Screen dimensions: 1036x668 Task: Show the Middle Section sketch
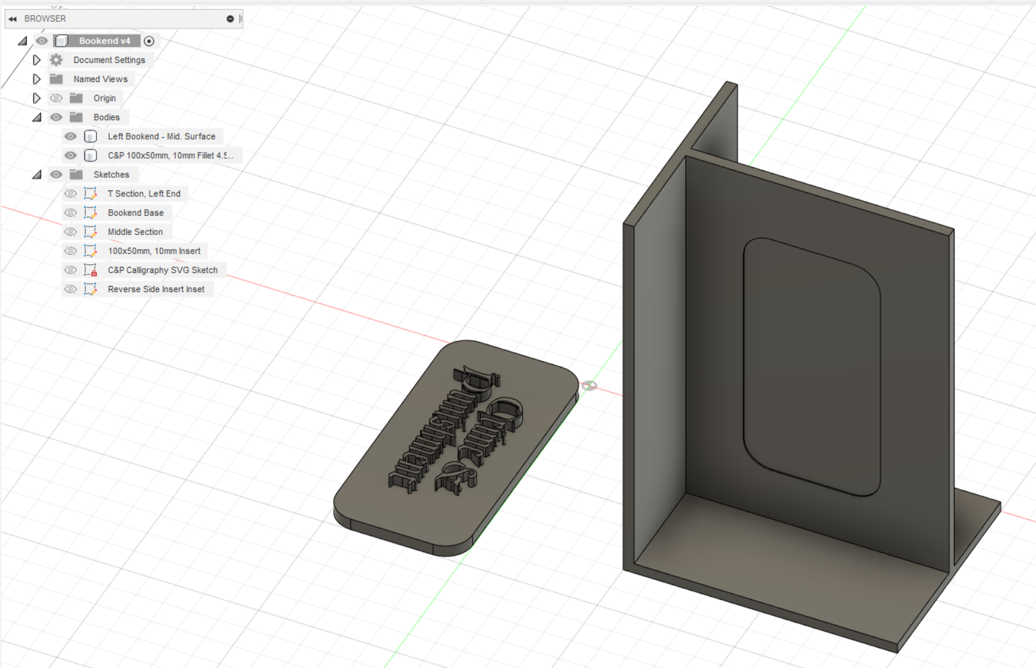click(71, 231)
